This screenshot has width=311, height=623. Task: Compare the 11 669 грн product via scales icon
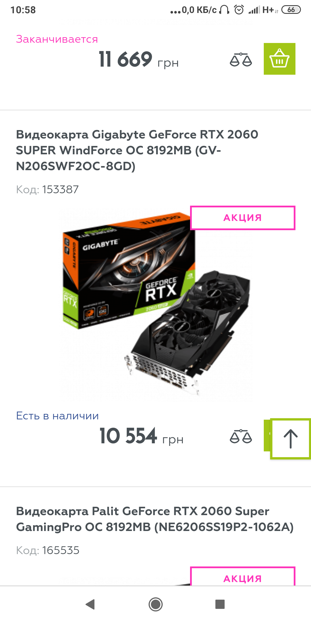click(241, 59)
